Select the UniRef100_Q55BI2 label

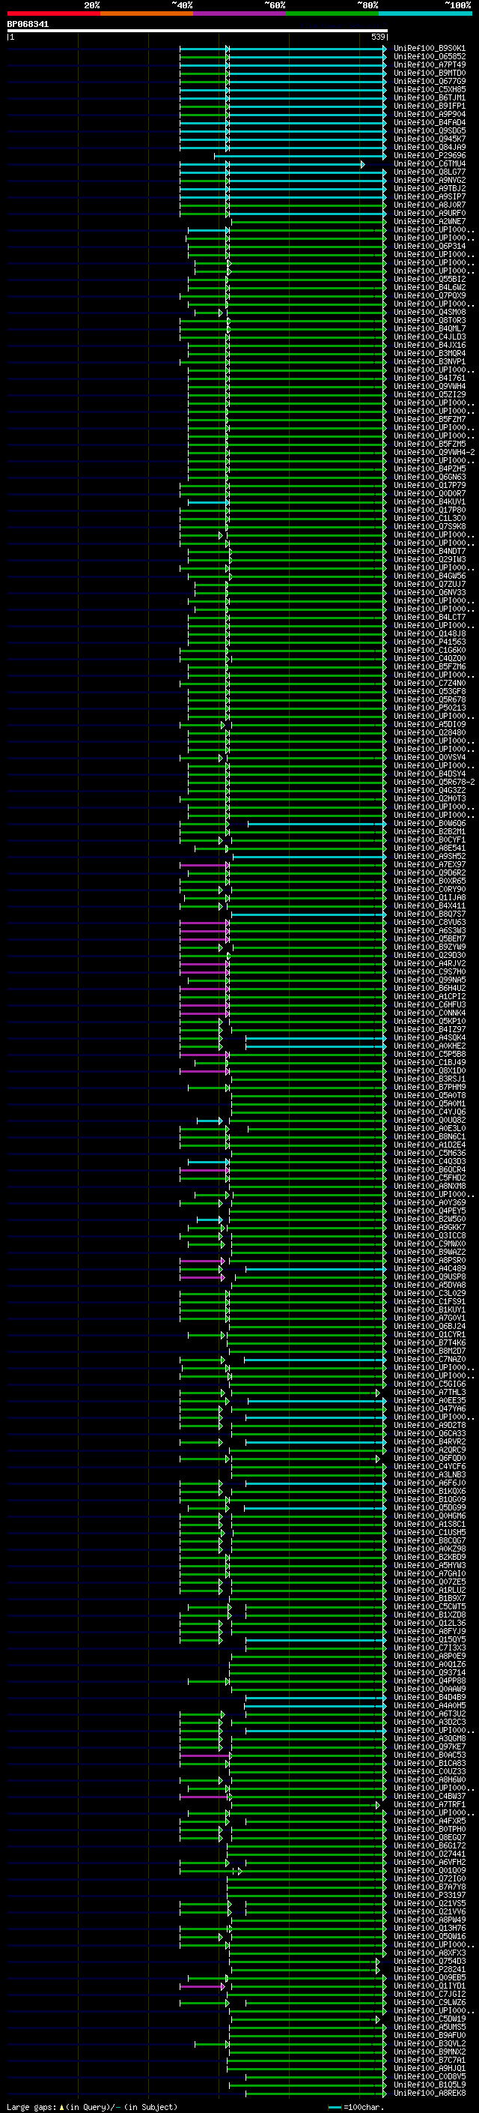[x=429, y=279]
